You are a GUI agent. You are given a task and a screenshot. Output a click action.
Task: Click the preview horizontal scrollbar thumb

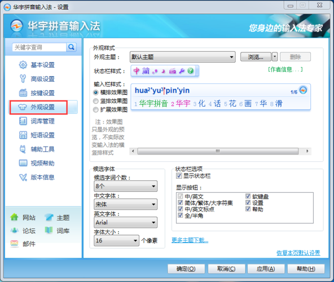218,151
